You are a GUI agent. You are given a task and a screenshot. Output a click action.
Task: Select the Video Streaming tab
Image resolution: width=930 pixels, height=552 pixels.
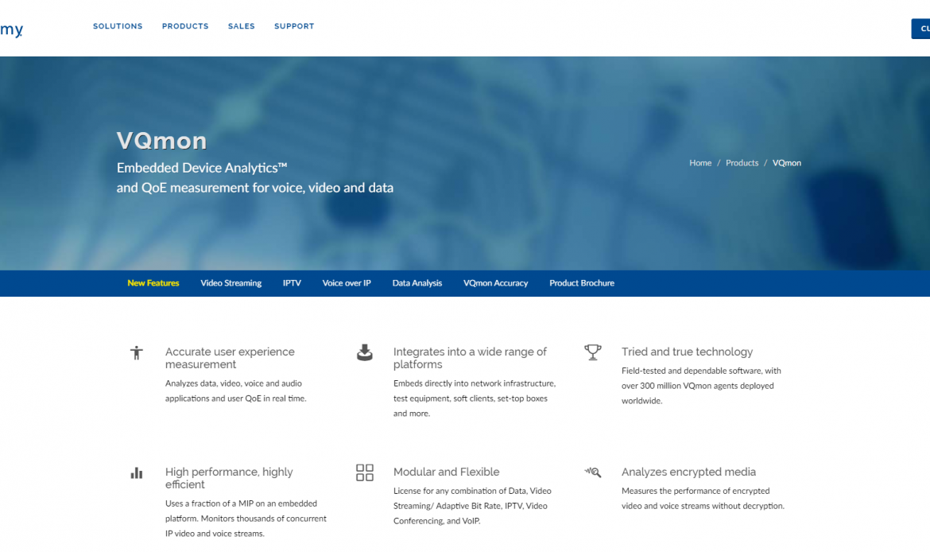pos(231,283)
